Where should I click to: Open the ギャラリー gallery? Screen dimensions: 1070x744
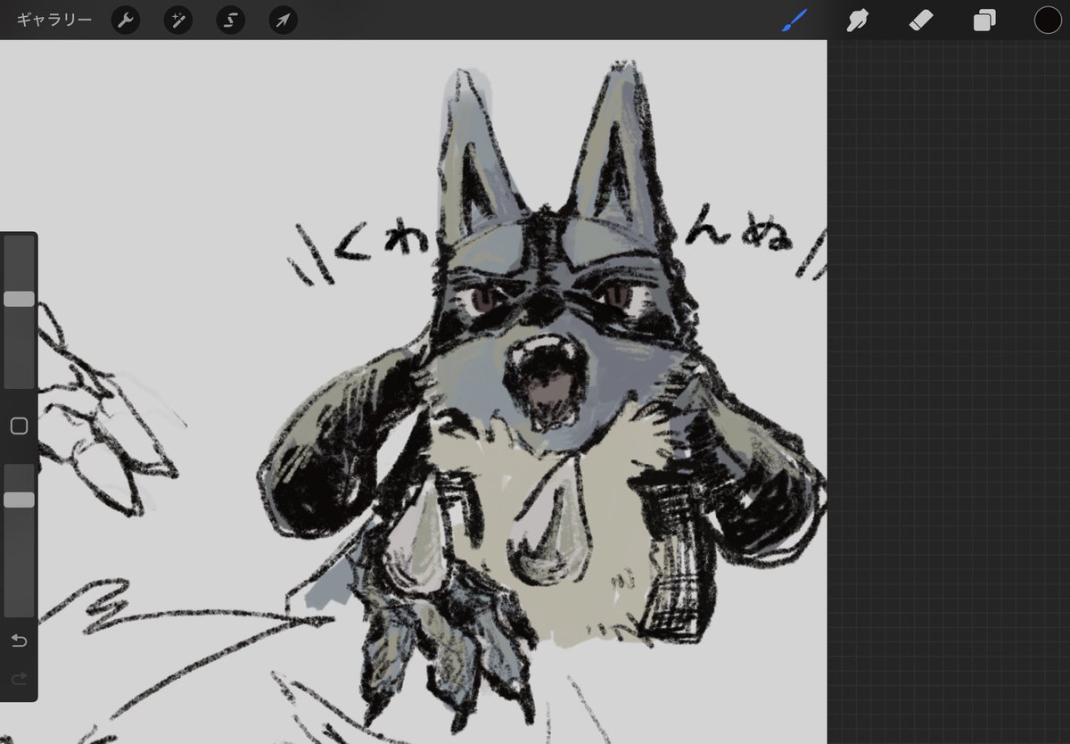(x=54, y=20)
